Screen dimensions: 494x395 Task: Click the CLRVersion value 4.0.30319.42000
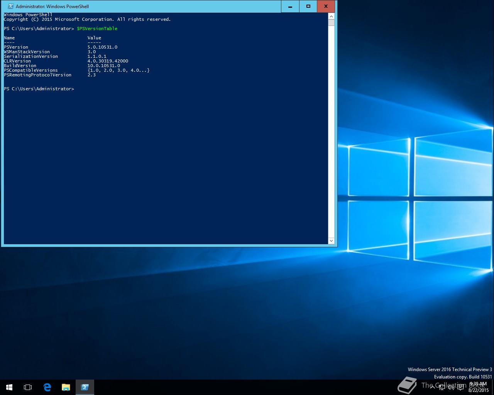pyautogui.click(x=108, y=61)
